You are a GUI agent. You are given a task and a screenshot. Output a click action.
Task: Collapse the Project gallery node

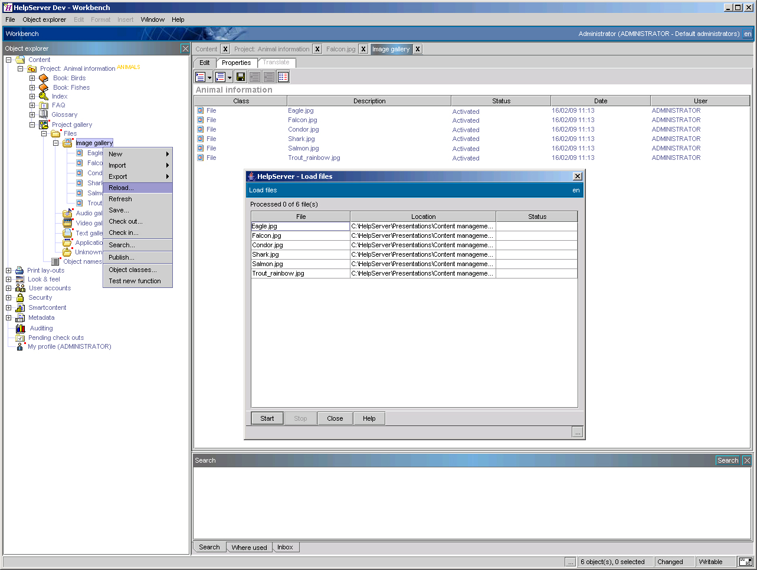click(32, 124)
